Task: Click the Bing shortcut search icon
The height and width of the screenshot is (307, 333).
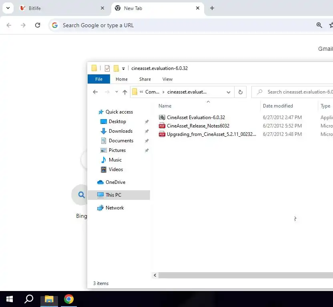Action: [81, 195]
